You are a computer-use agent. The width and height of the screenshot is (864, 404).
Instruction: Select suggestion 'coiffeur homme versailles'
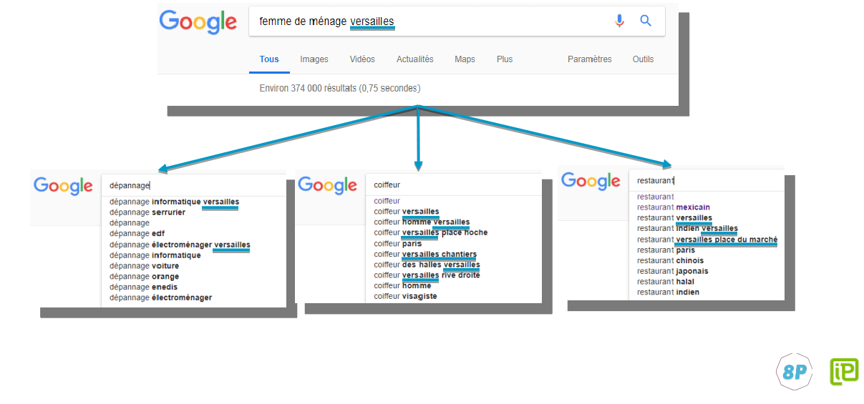click(x=422, y=222)
